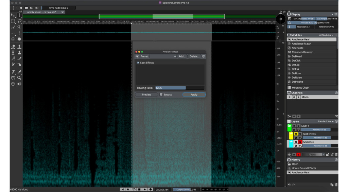Unsolo the Ambience layer
This screenshot has width=348, height=192.
coord(300,142)
